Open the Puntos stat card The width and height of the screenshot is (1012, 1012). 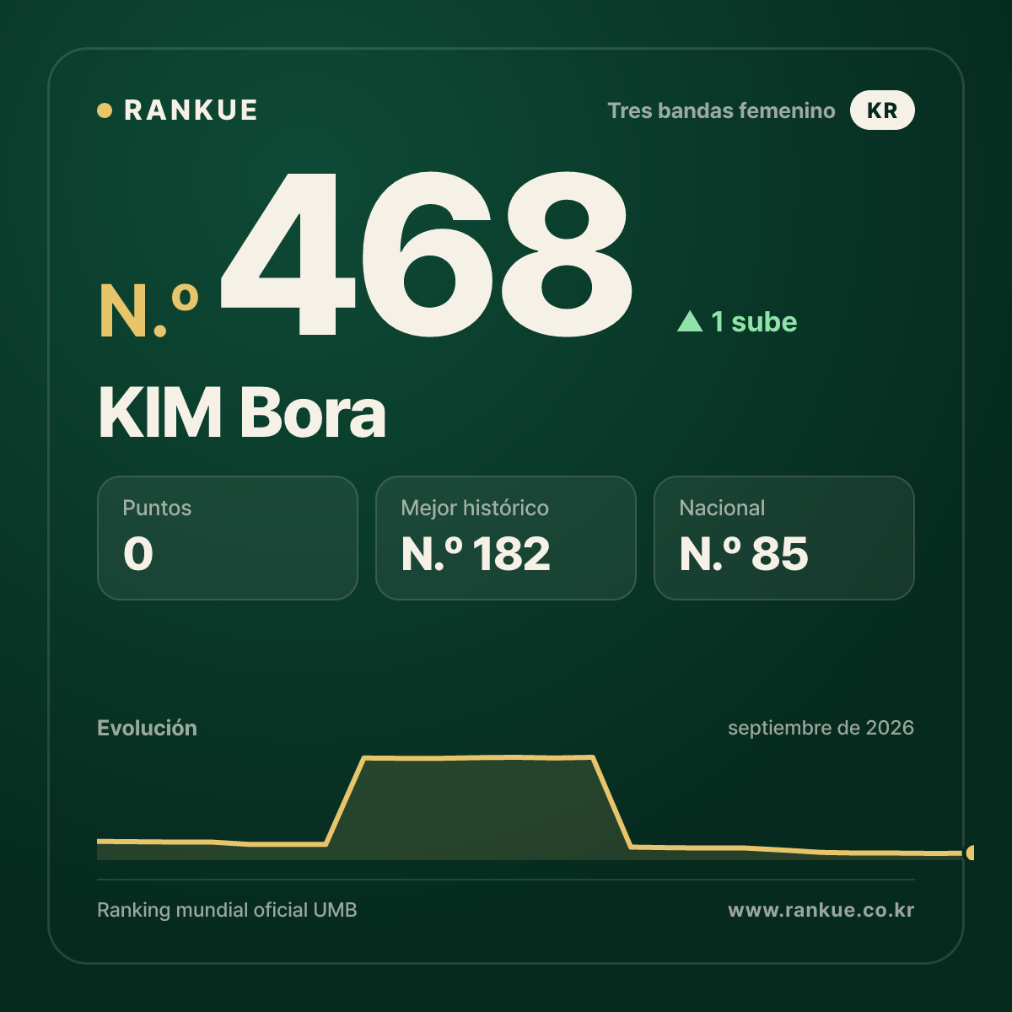click(228, 538)
